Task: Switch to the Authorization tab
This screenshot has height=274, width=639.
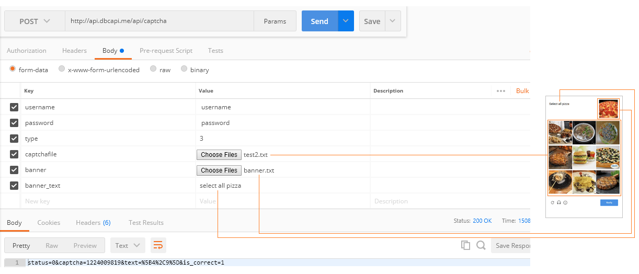Action: click(x=27, y=51)
